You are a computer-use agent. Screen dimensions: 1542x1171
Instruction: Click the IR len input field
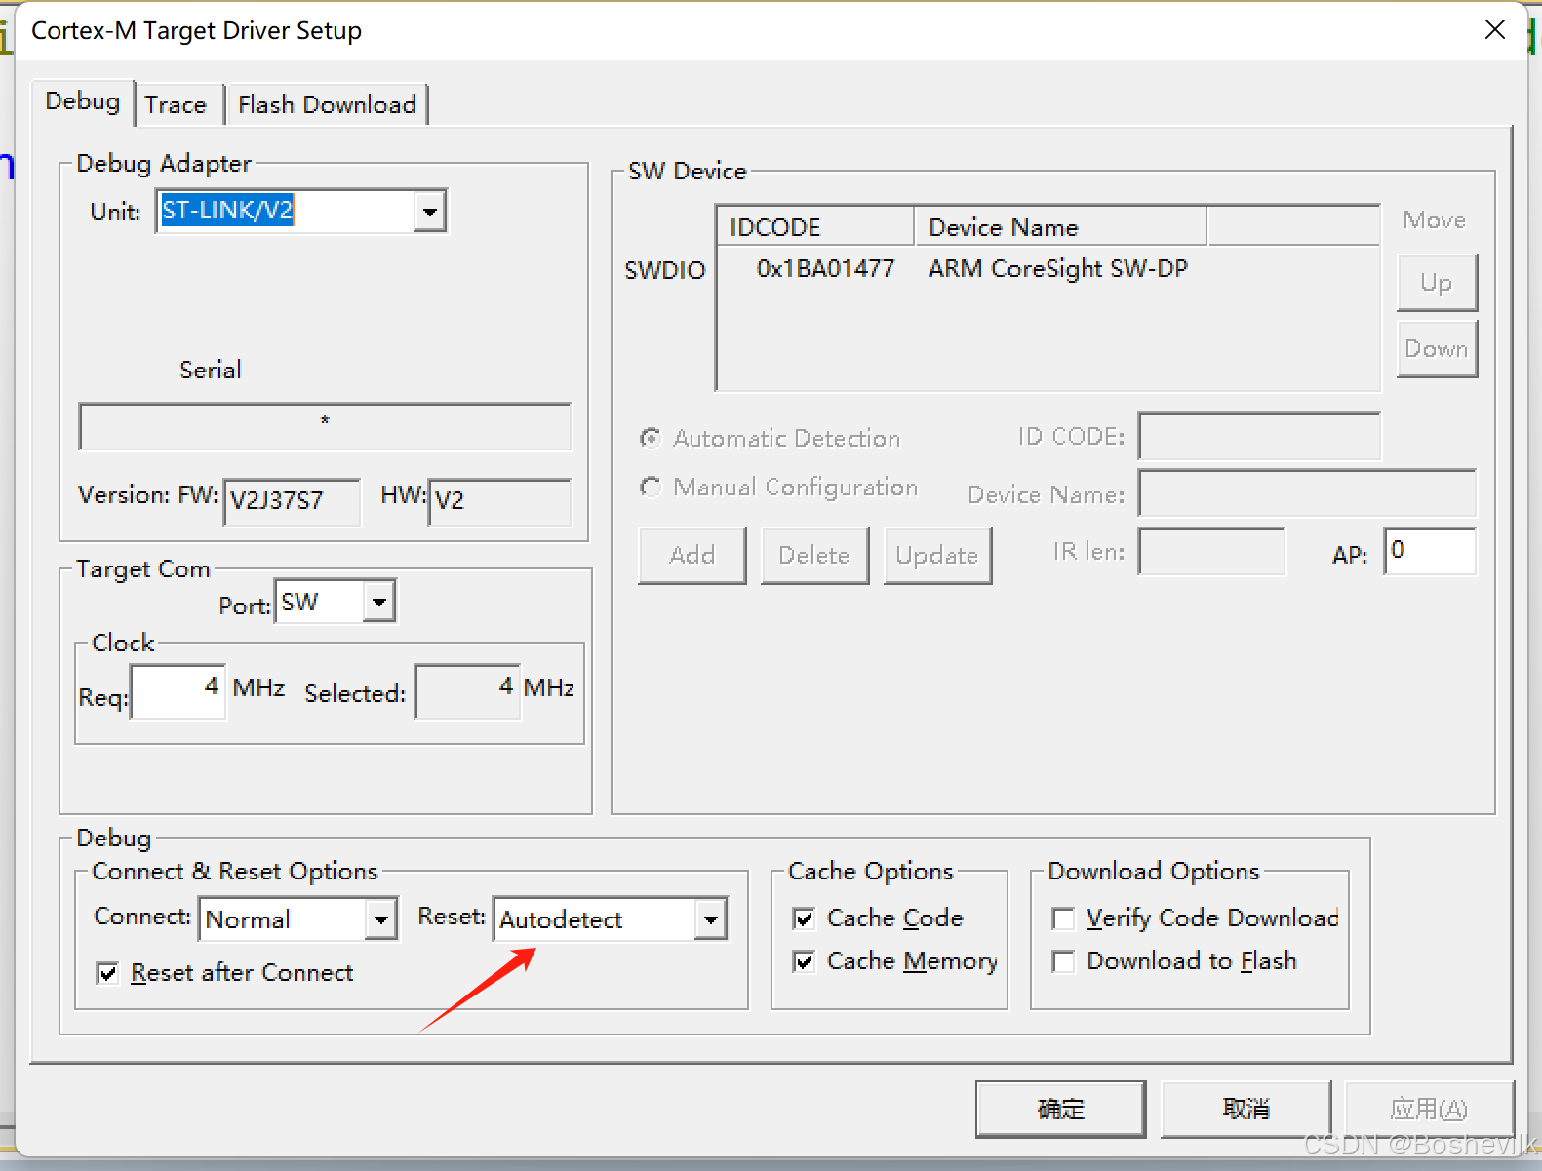pos(1211,552)
